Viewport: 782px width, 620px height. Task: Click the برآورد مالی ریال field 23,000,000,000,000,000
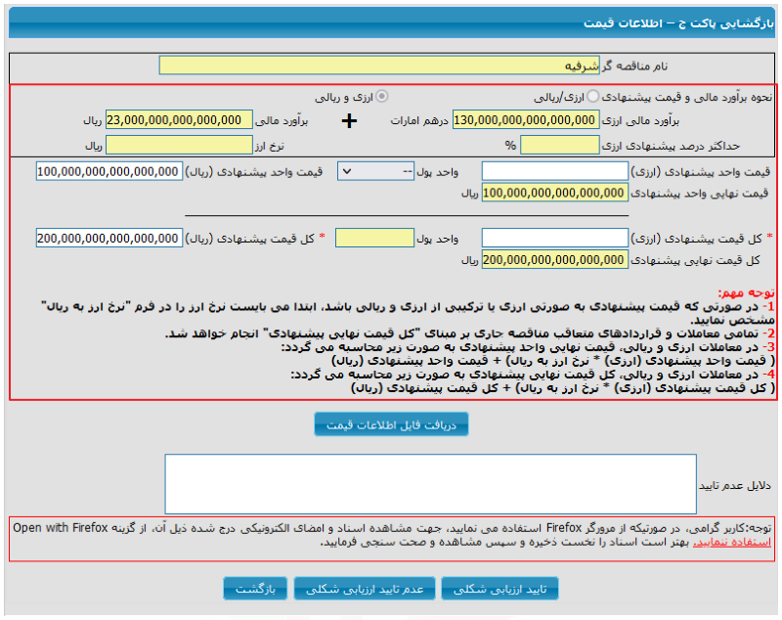(x=179, y=120)
